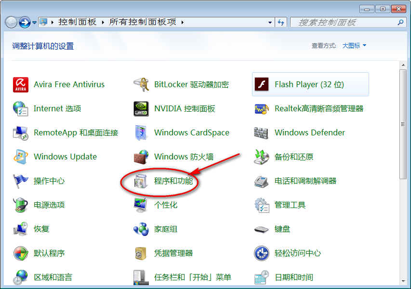411x289 pixels.
Task: Click the scrollbar down arrow
Action: click(x=403, y=281)
